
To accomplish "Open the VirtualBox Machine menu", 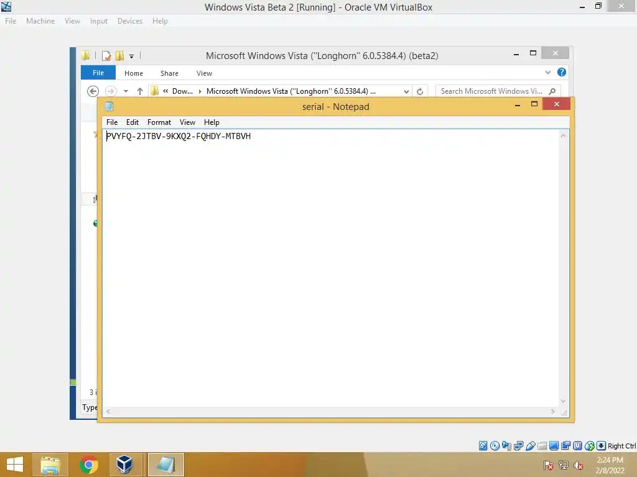I will point(40,20).
